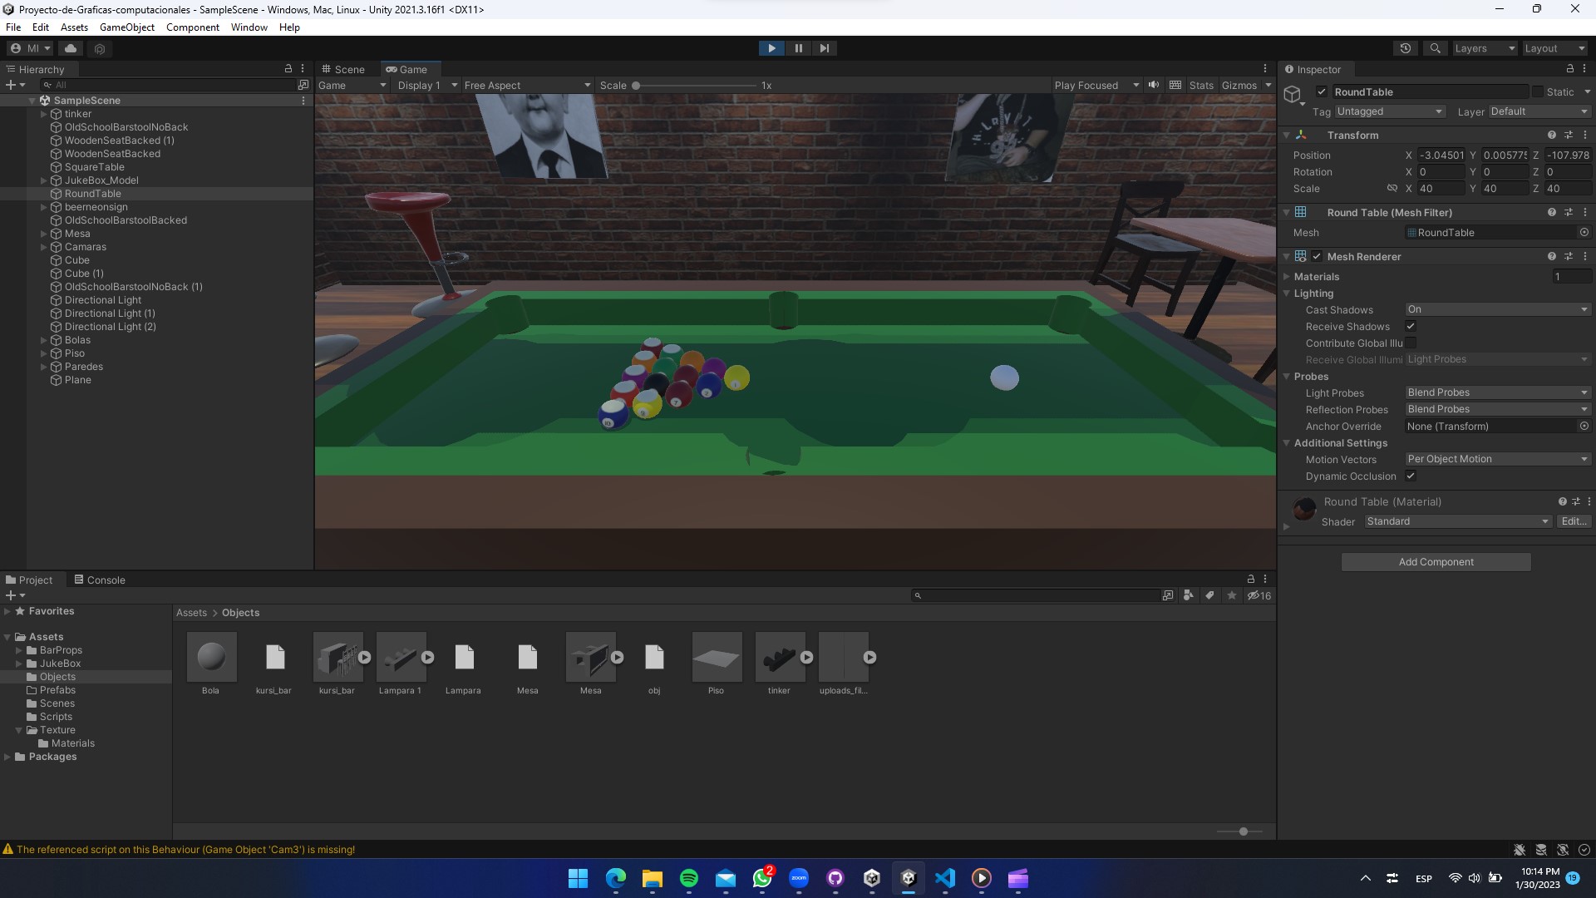Click the Step frame button
Screen dimensions: 1596x898
coord(824,48)
